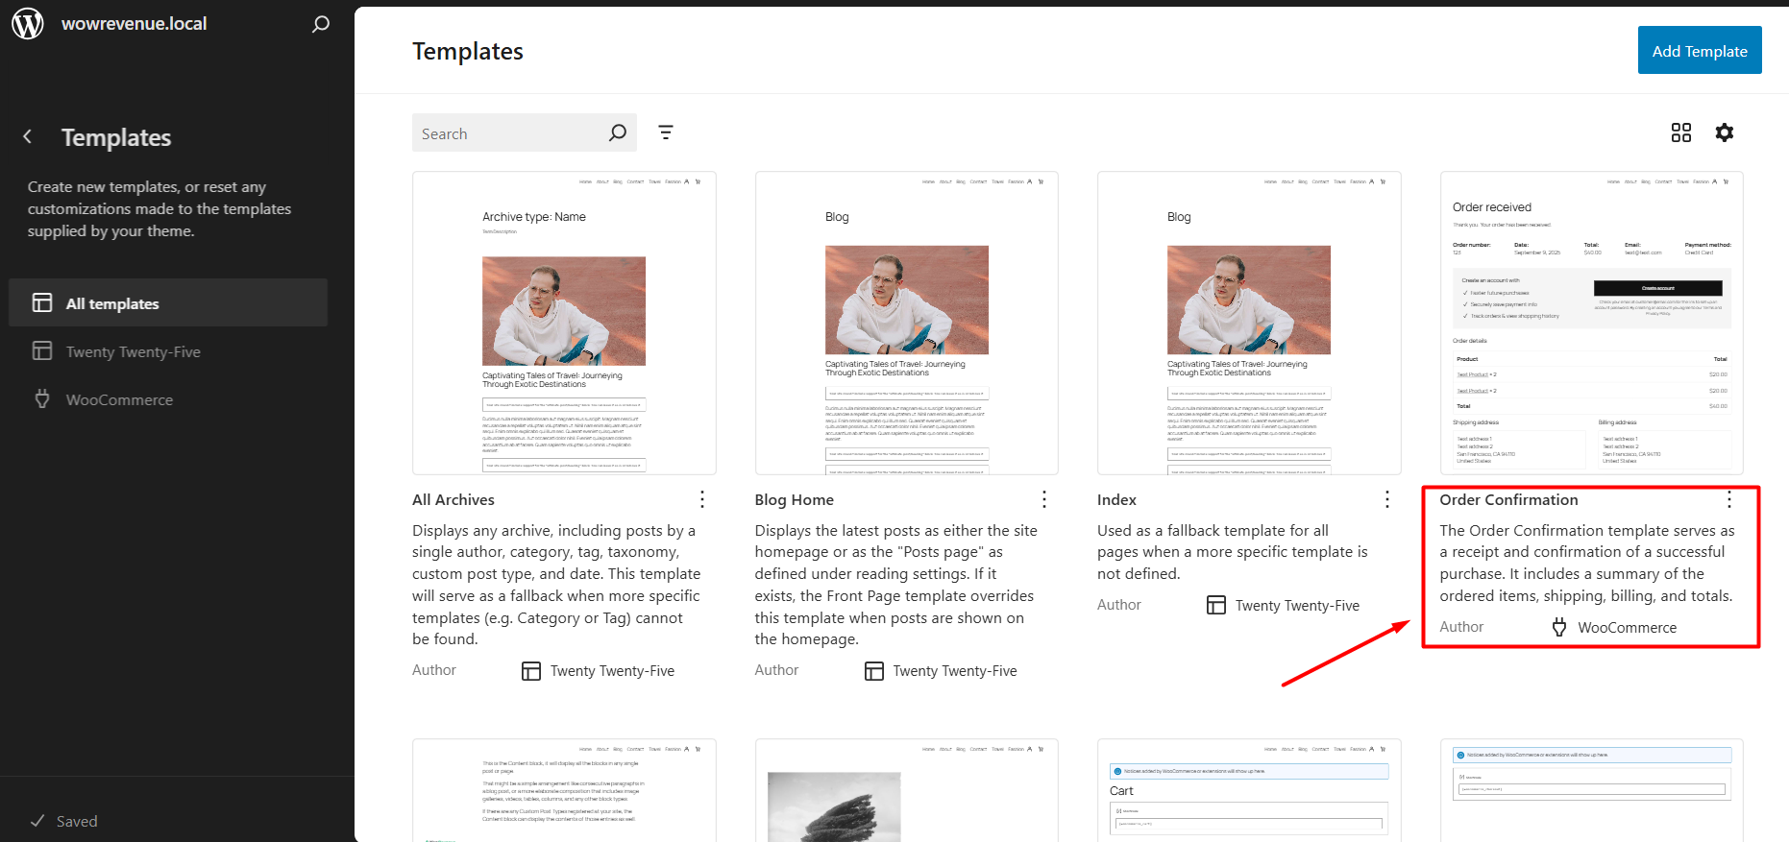
Task: Open view options gear icon
Action: (x=1725, y=132)
